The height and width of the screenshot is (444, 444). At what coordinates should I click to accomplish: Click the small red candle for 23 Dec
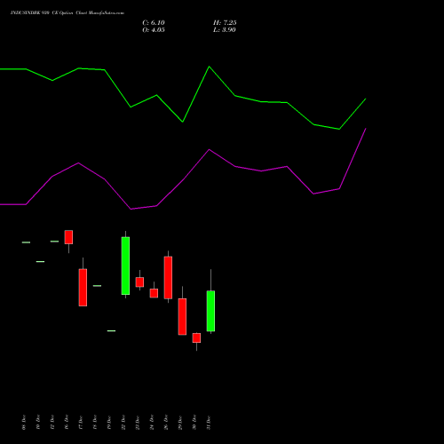139,282
